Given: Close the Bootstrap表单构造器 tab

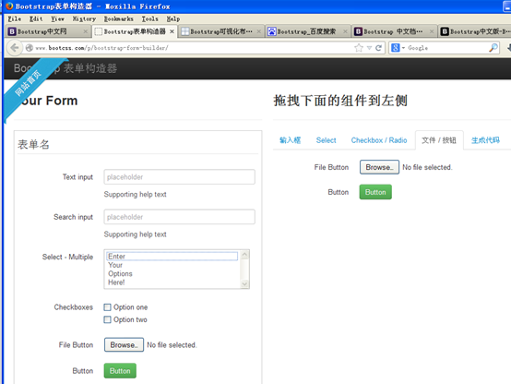Looking at the screenshot, I should [172, 31].
